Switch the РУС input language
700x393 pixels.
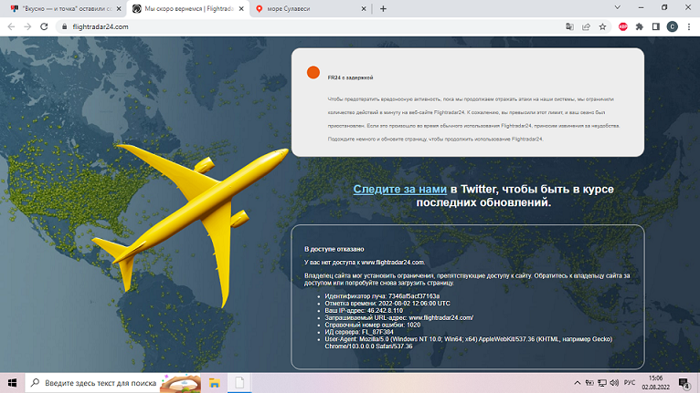tap(630, 383)
